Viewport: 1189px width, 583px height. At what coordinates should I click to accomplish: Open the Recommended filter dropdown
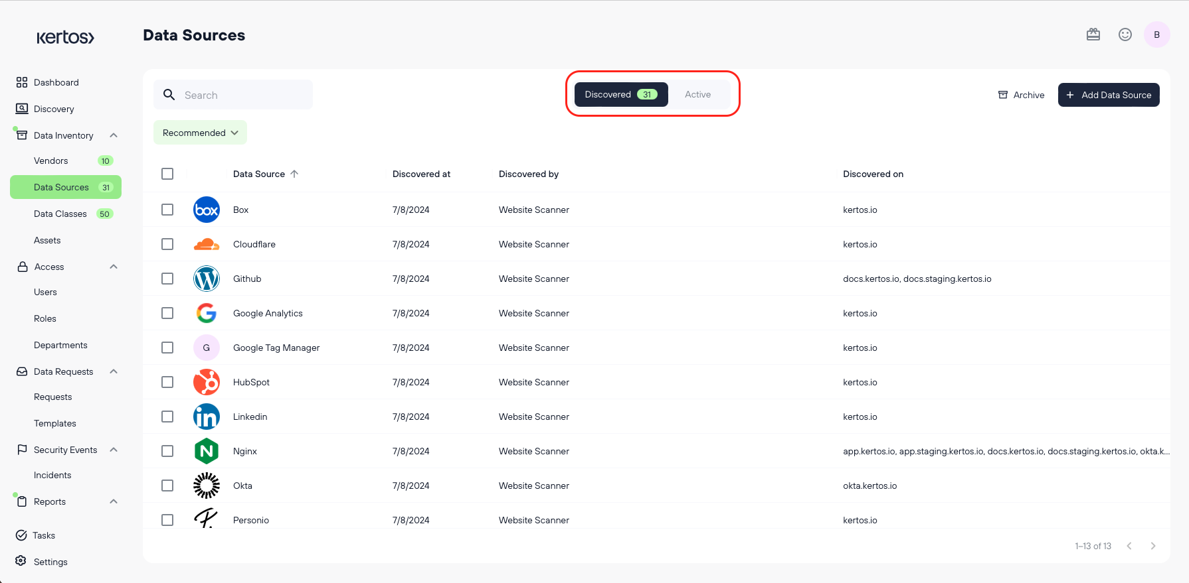tap(200, 133)
